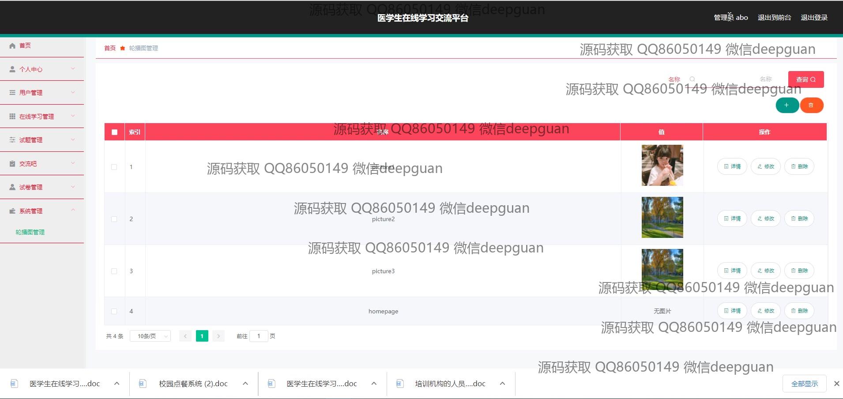Click 删除 for the picture3 row
The image size is (843, 399).
[x=799, y=271]
